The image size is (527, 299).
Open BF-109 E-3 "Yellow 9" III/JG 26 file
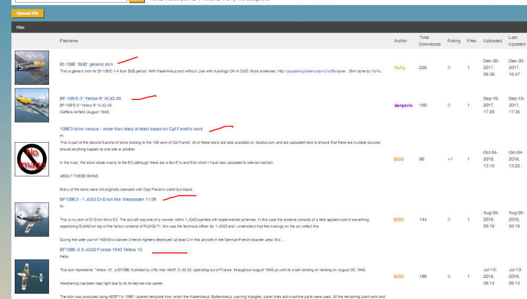(90, 98)
